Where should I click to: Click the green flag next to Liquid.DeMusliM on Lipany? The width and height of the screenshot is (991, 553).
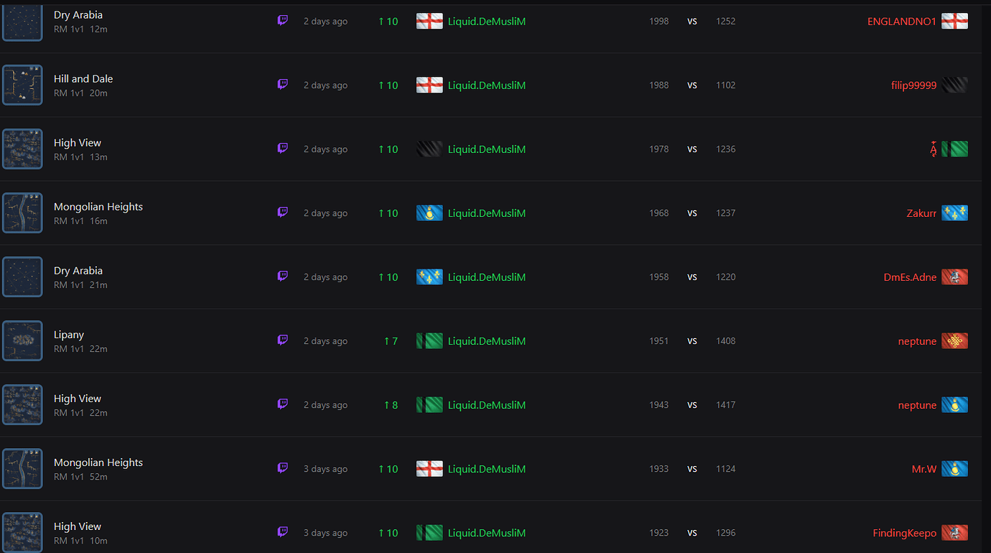click(x=429, y=340)
